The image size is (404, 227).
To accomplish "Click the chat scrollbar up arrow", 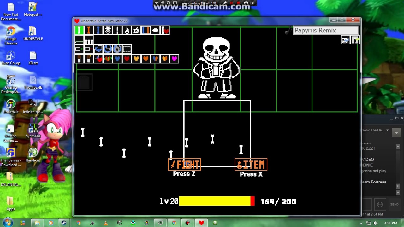I will coord(398,147).
